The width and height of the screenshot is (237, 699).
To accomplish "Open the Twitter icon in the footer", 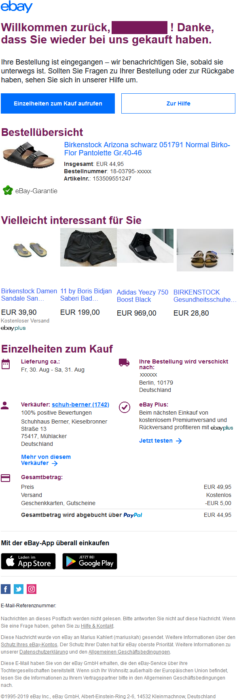I will click(x=18, y=589).
